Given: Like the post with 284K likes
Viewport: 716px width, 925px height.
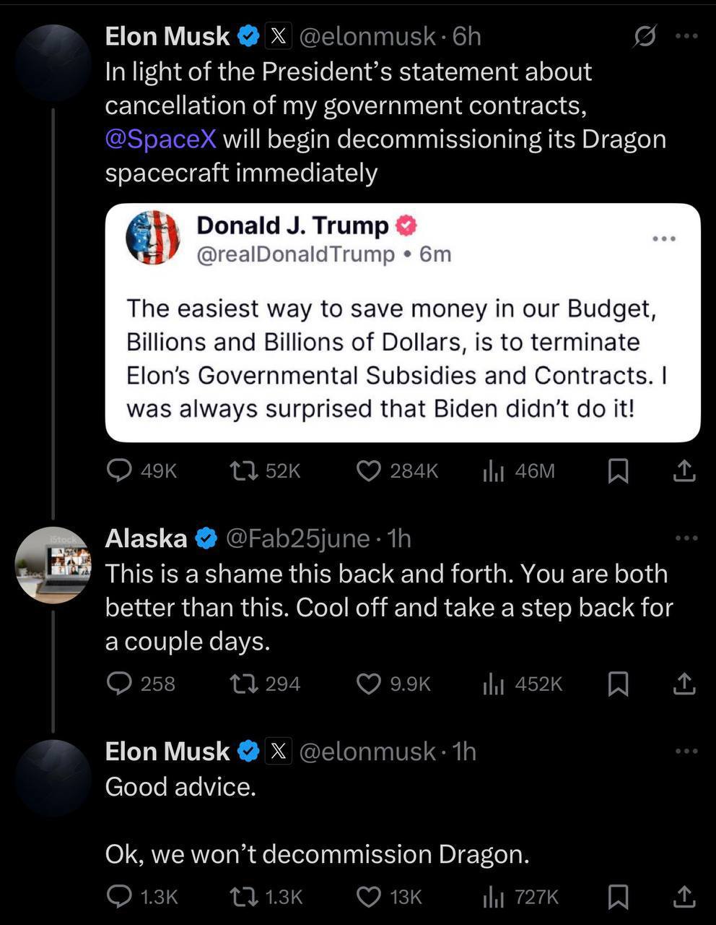Looking at the screenshot, I should [369, 471].
